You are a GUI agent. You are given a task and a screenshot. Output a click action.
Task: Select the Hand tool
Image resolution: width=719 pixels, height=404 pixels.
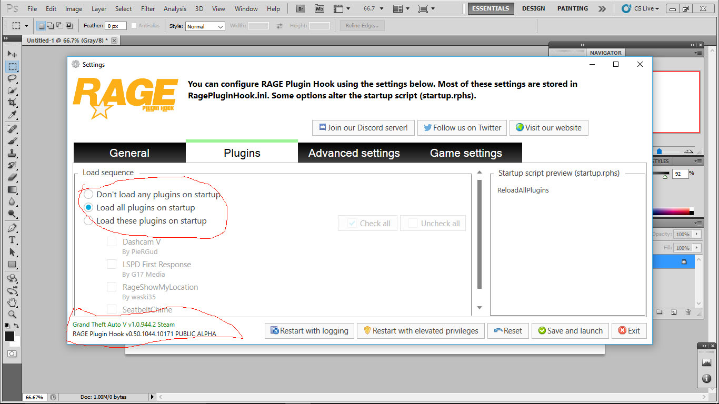12,302
